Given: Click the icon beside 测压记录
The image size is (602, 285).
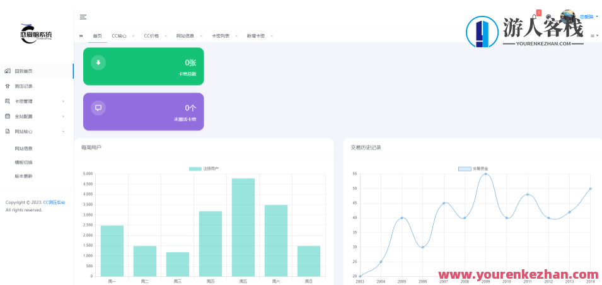Looking at the screenshot, I should 8,86.
